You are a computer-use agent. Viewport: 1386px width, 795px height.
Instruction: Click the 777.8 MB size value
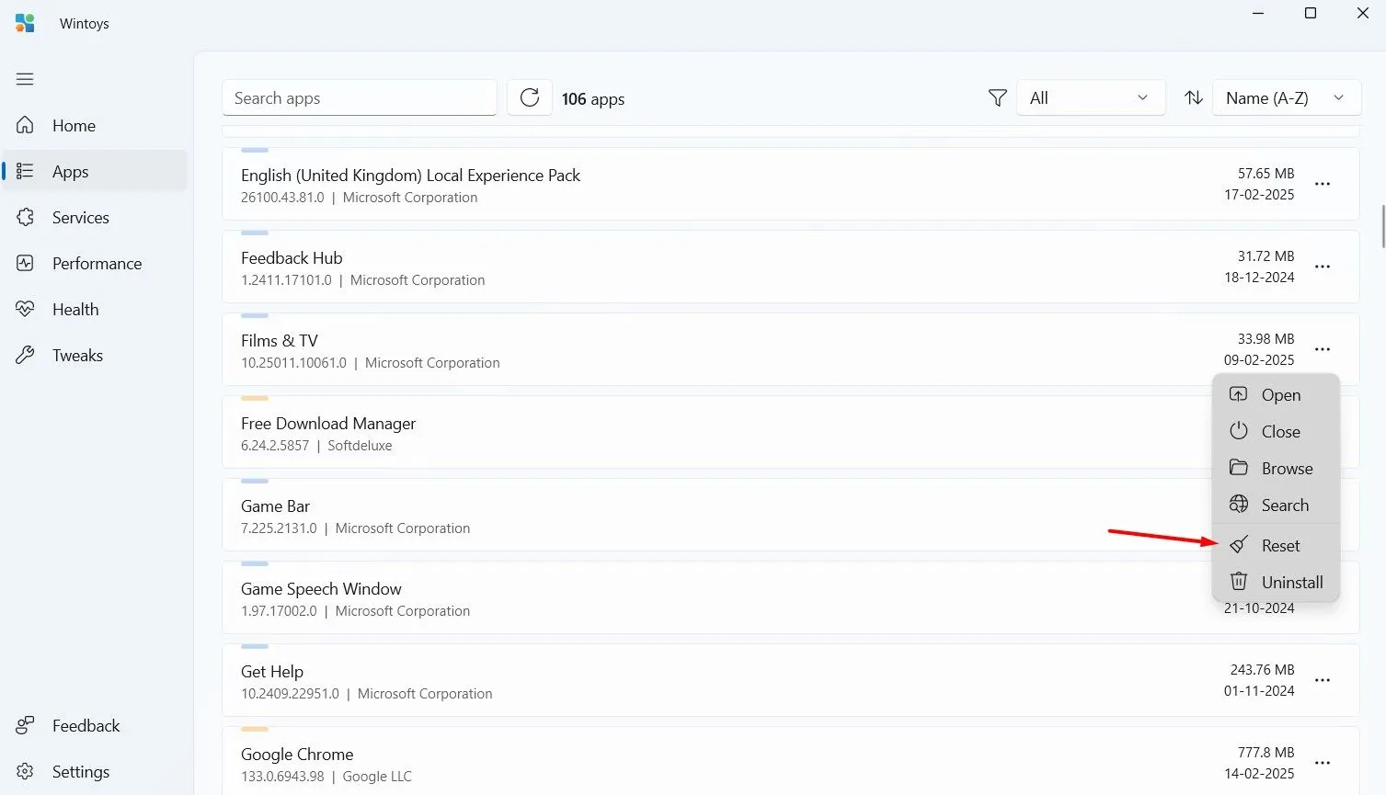pos(1266,753)
